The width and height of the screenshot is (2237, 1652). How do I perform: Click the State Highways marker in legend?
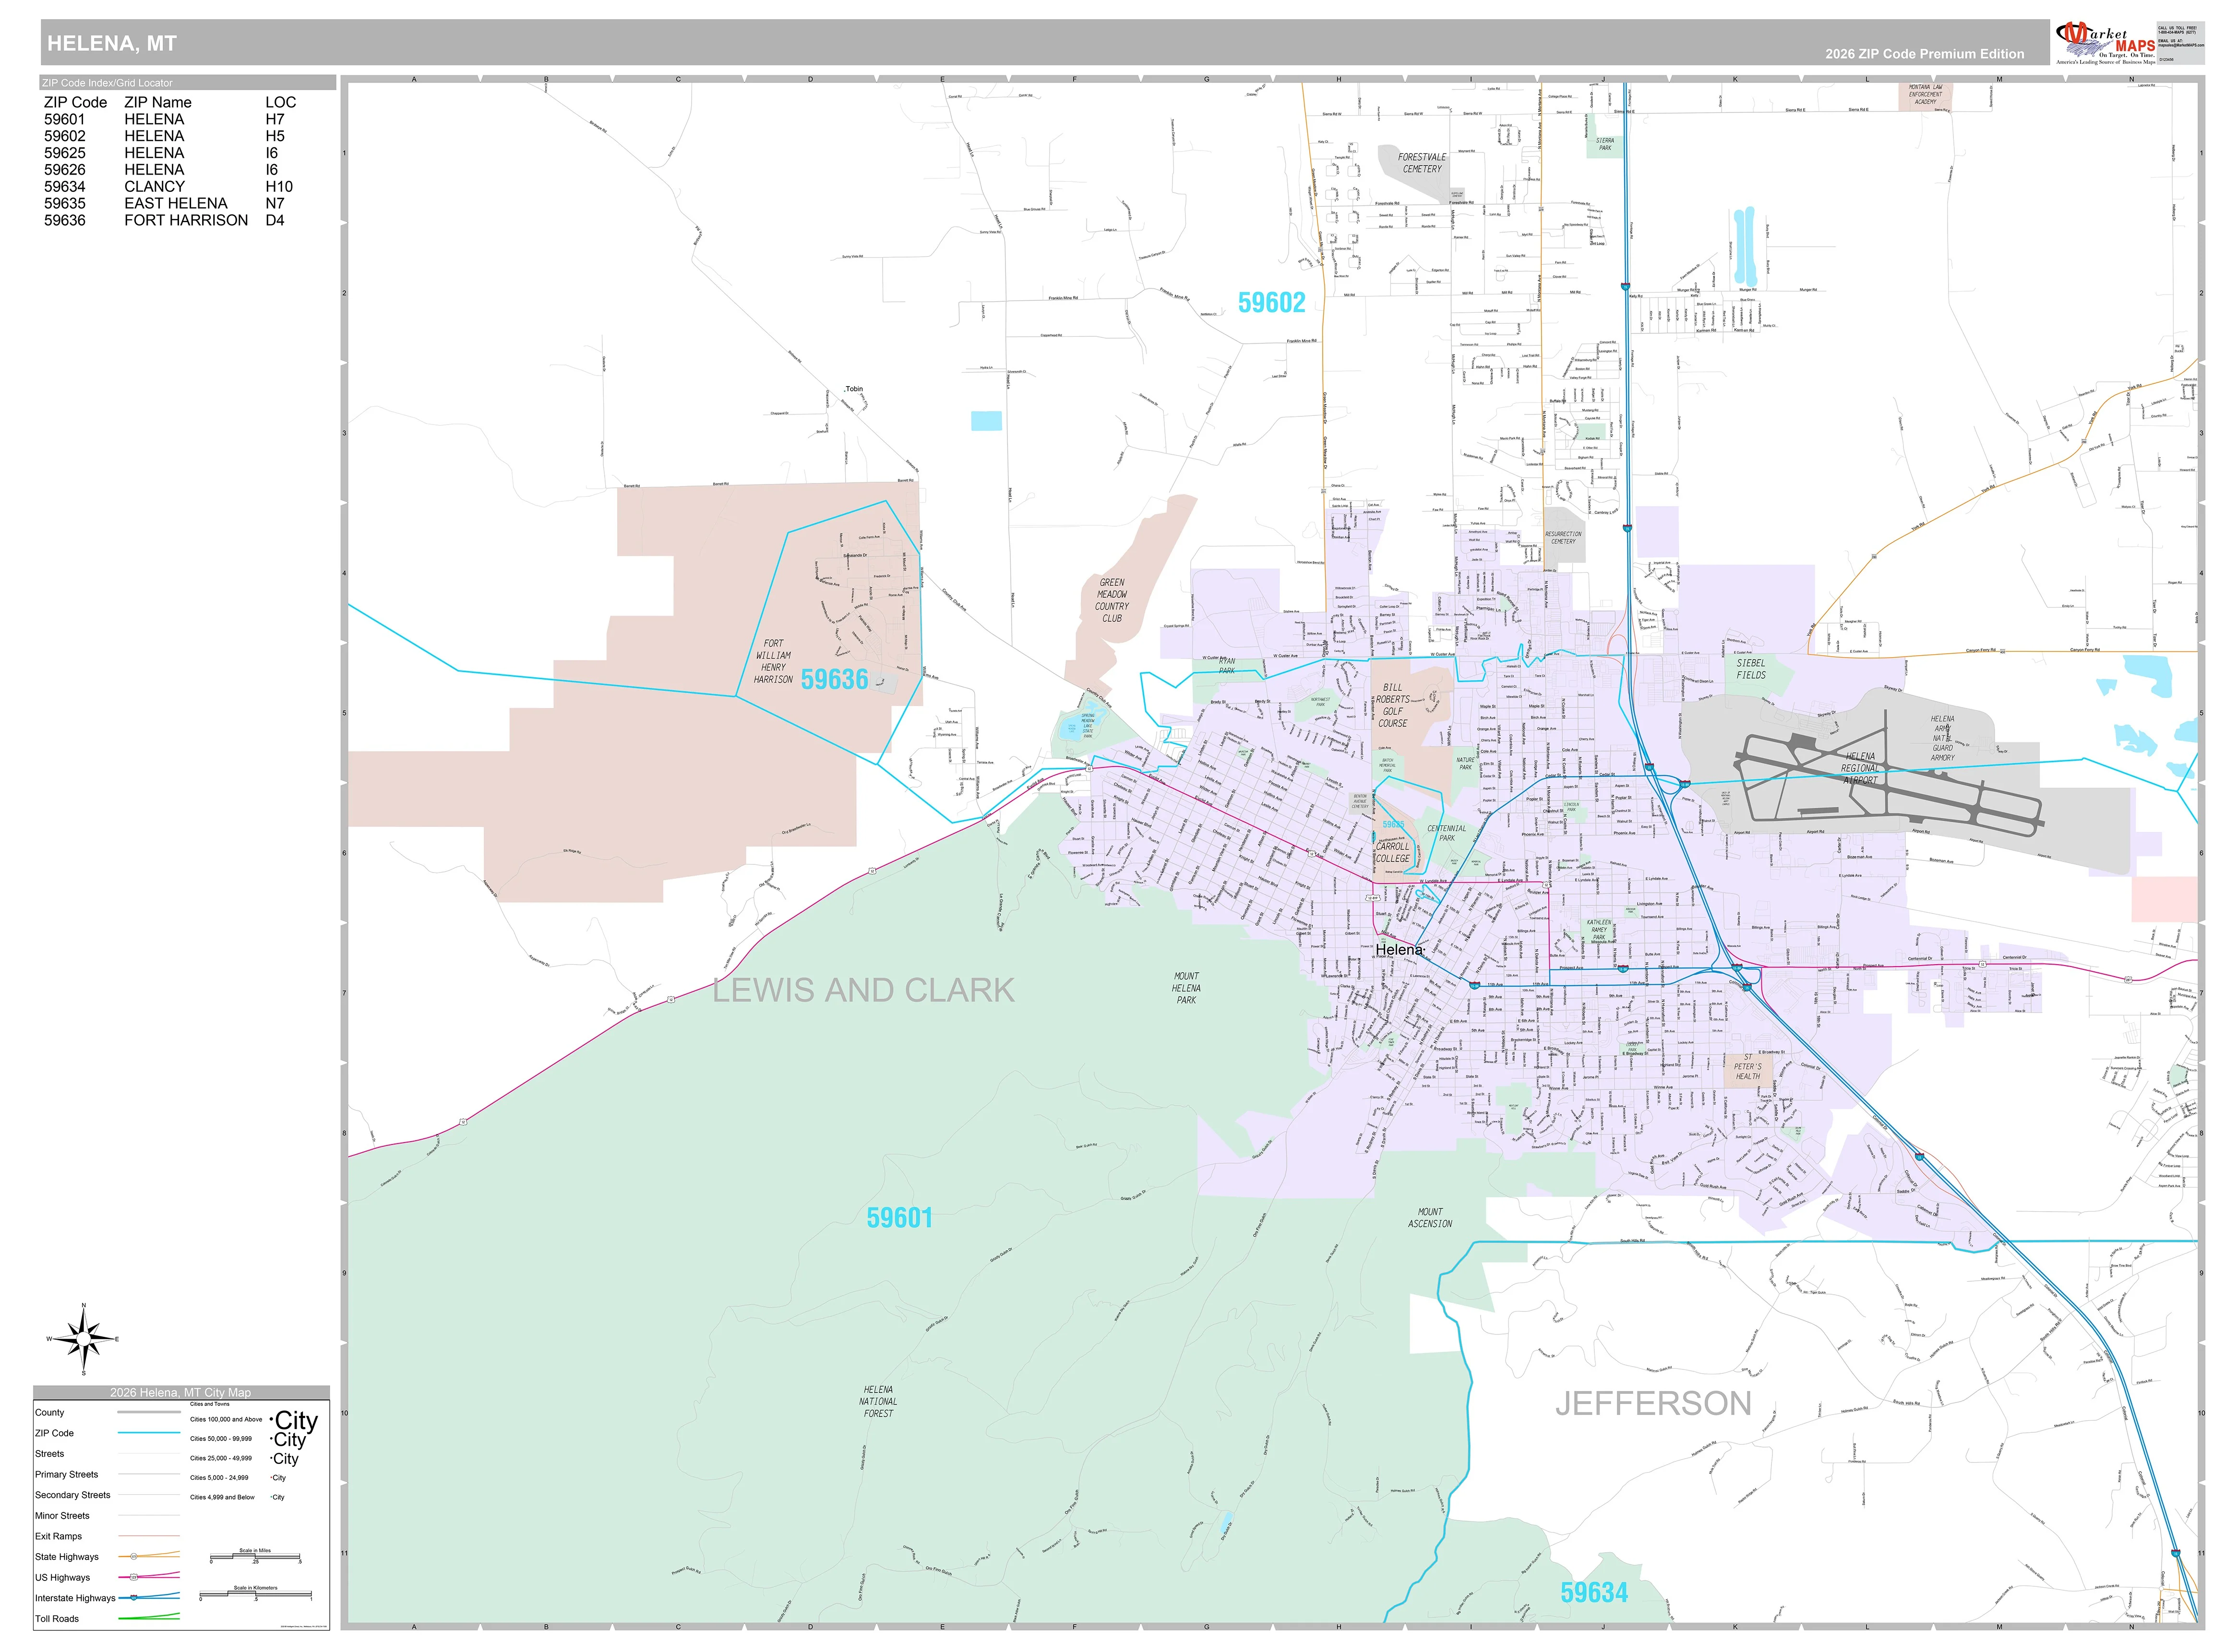[134, 1557]
